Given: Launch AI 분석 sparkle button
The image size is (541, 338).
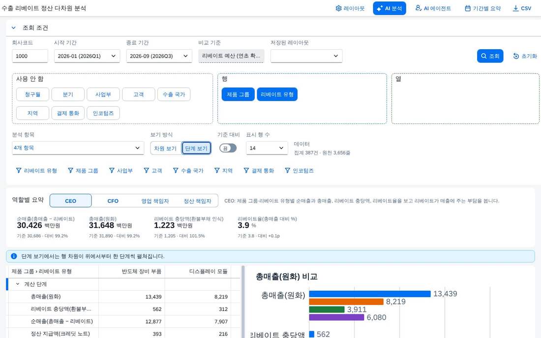Looking at the screenshot, I should click(x=389, y=8).
